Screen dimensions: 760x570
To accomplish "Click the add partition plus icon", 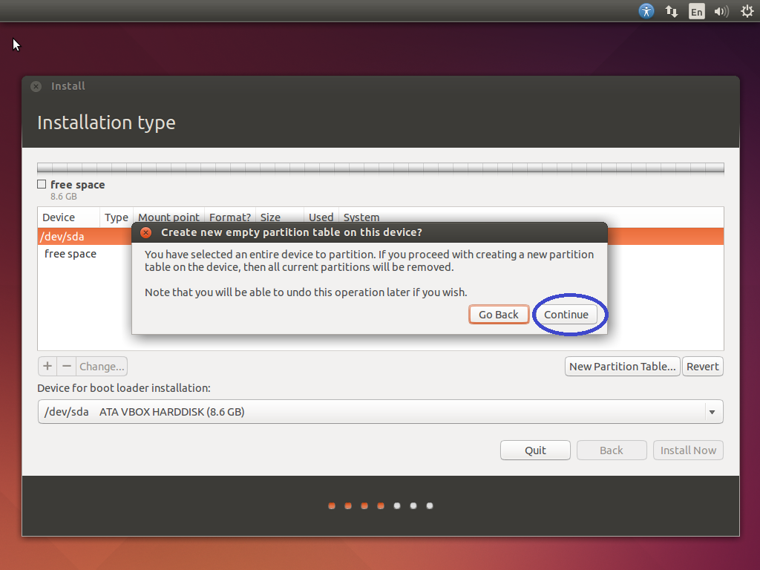I will click(47, 366).
